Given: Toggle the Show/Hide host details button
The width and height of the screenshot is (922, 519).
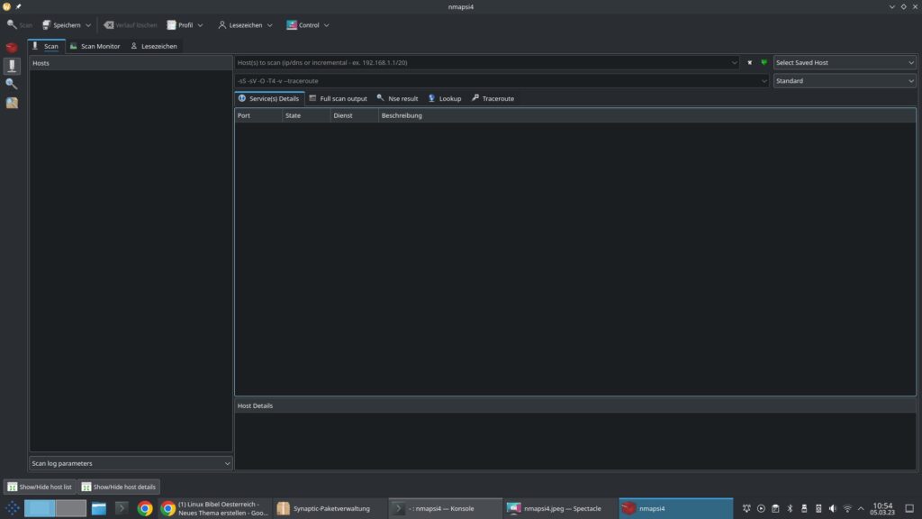Looking at the screenshot, I should 119,487.
